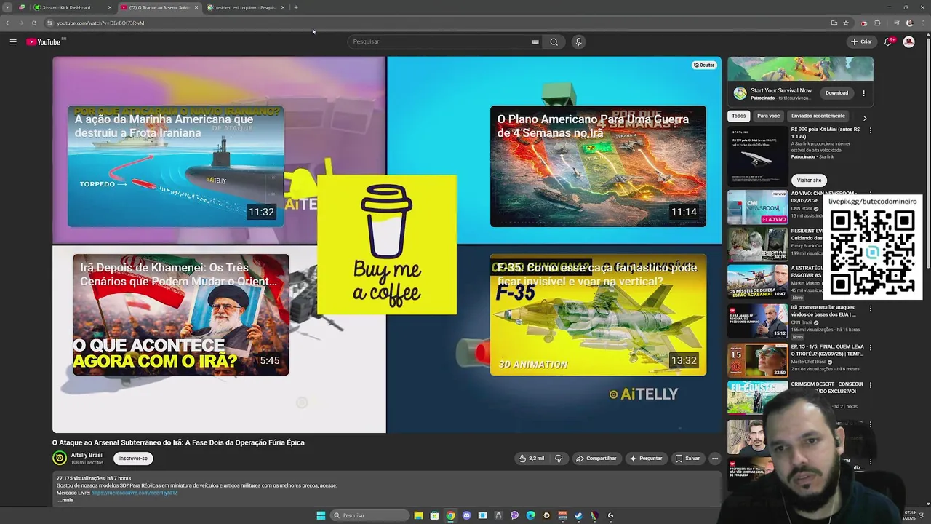The height and width of the screenshot is (524, 931).
Task: Open the Plano Americano Guerra de 4 Semanas video
Action: tap(598, 166)
